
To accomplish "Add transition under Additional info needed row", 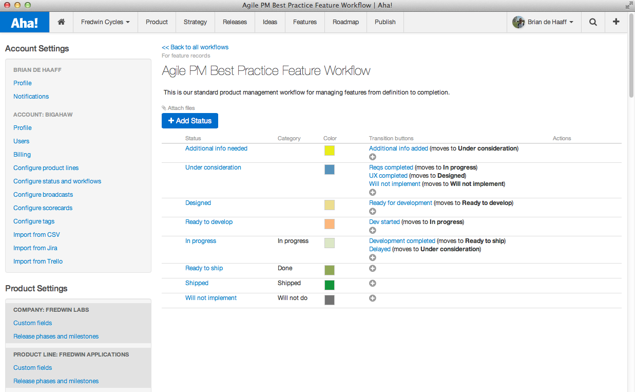I will pos(373,157).
